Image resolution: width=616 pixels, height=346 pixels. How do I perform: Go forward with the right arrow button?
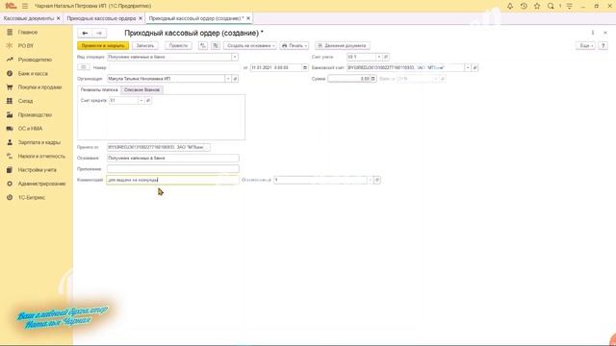pos(99,33)
